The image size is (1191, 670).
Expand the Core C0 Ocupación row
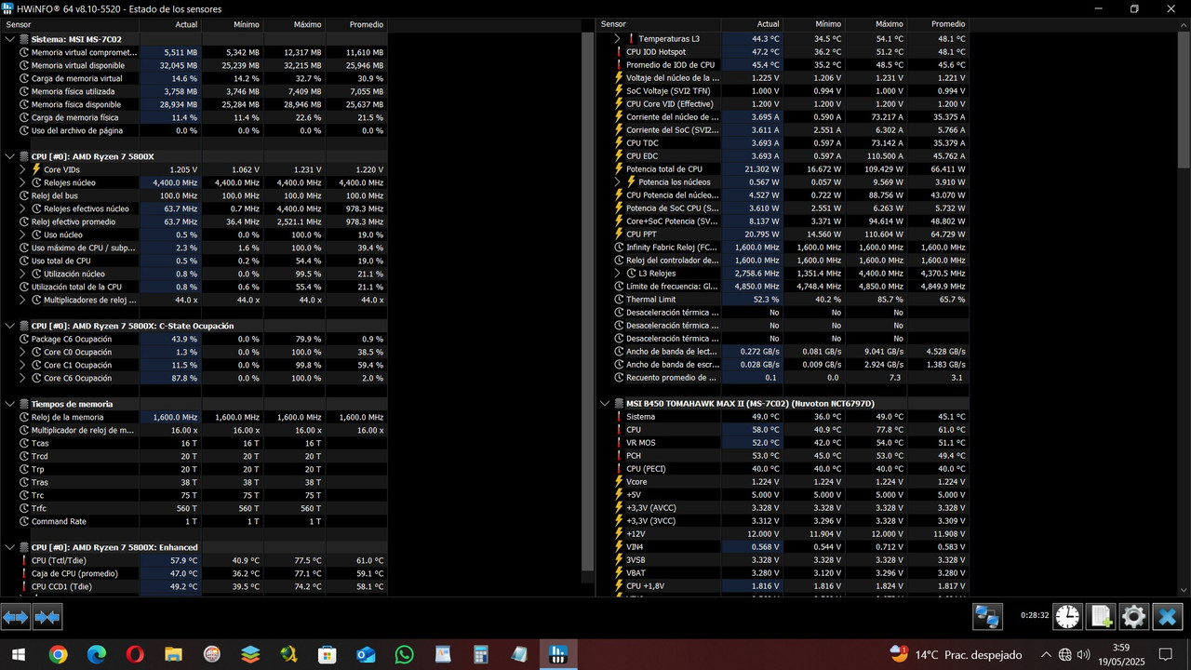23,352
